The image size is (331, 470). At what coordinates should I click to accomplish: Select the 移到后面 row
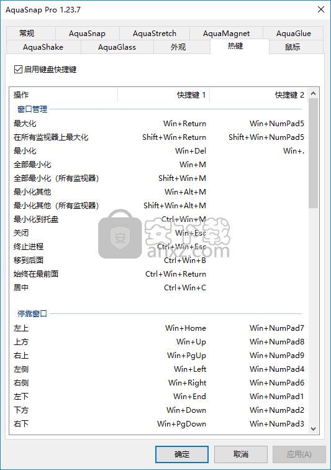pyautogui.click(x=159, y=260)
